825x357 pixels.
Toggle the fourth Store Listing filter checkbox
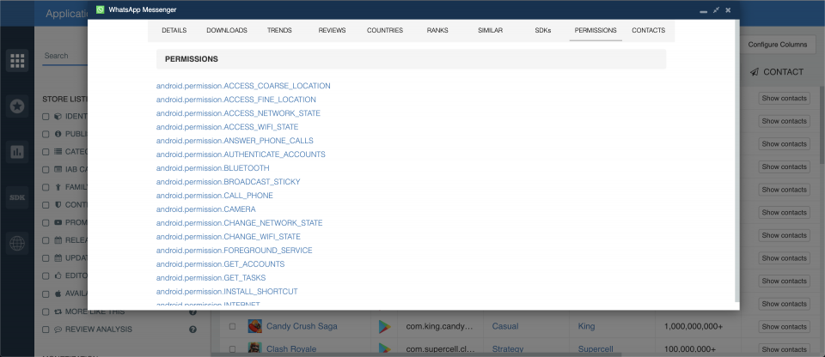(46, 170)
